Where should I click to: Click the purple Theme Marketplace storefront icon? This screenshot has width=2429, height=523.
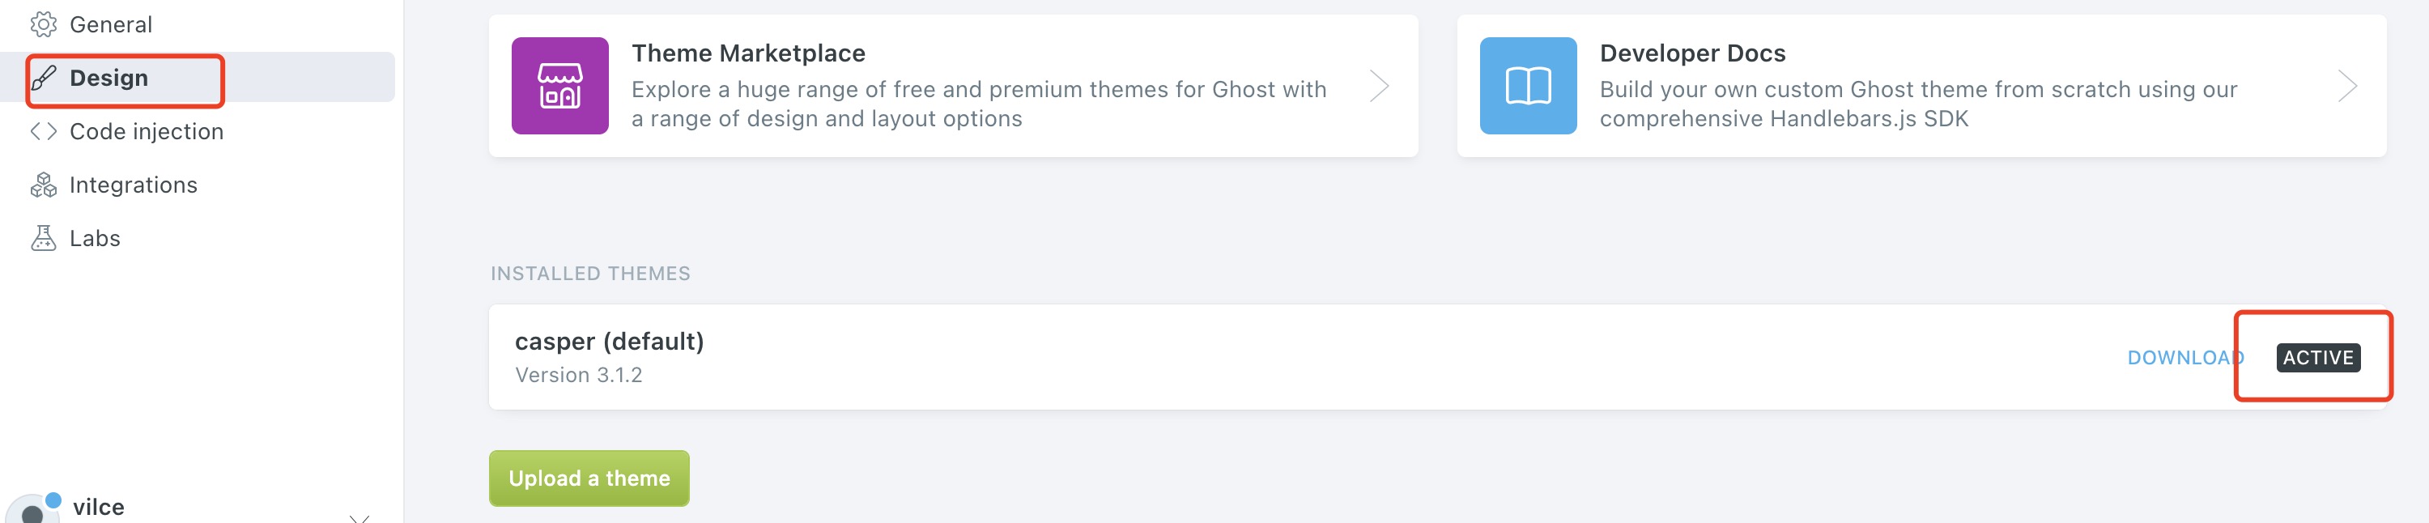tap(559, 86)
